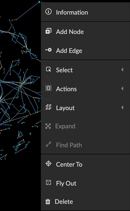This screenshot has height=211, width=130.
Task: Click the Information circle icon
Action: 48,12
